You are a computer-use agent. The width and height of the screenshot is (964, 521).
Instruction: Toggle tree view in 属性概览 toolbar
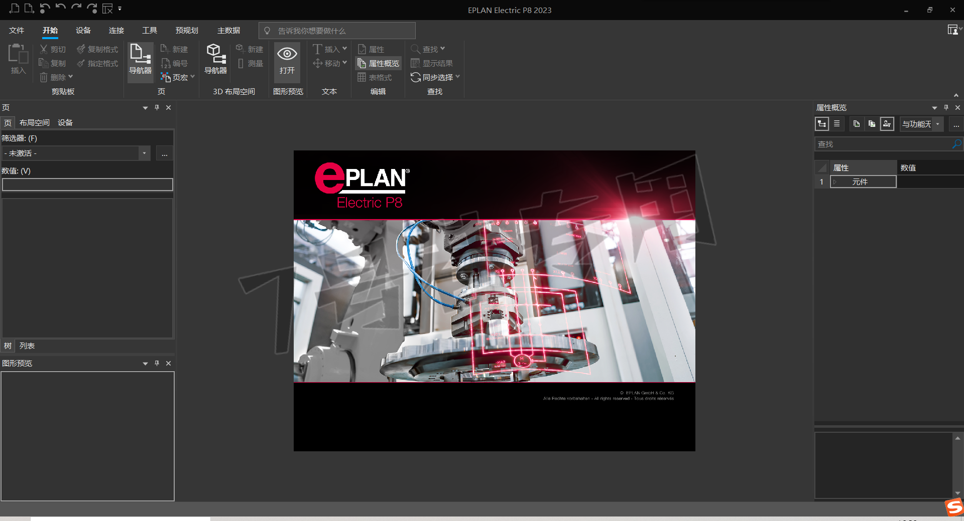(822, 124)
